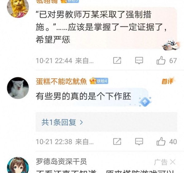Share the 22:44 comment
Screen dimensions: 184x173
(x=117, y=61)
